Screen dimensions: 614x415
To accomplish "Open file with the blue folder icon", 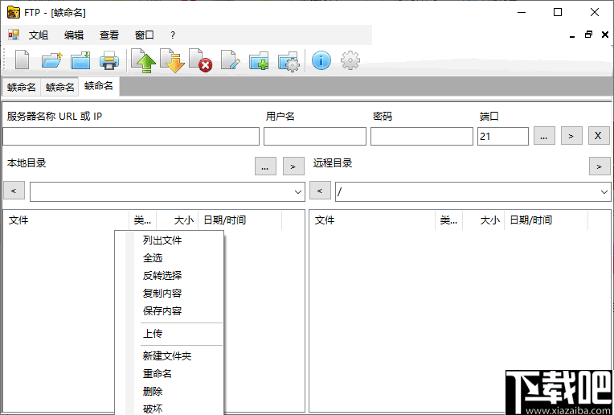I will 51,60.
